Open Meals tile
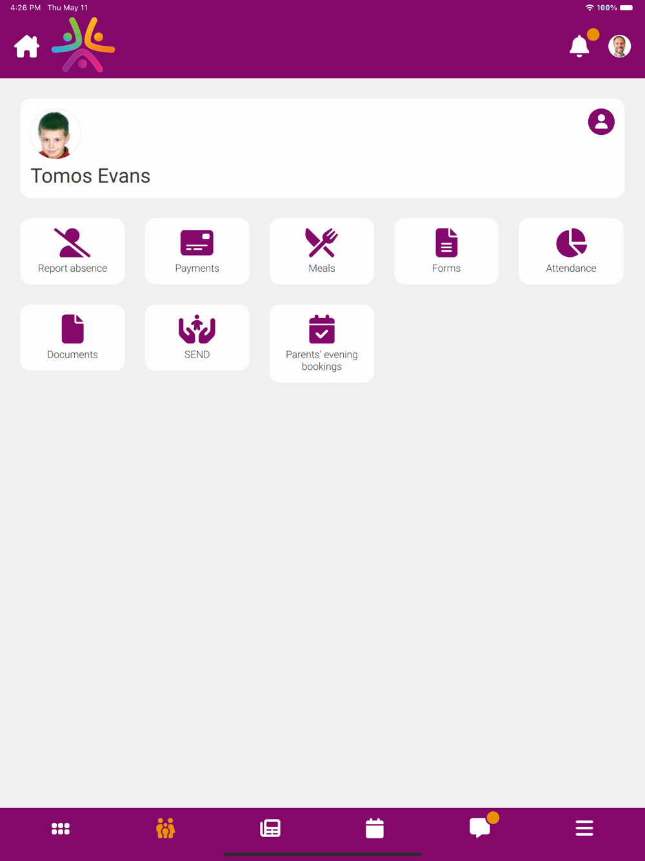This screenshot has height=861, width=645. 322,251
